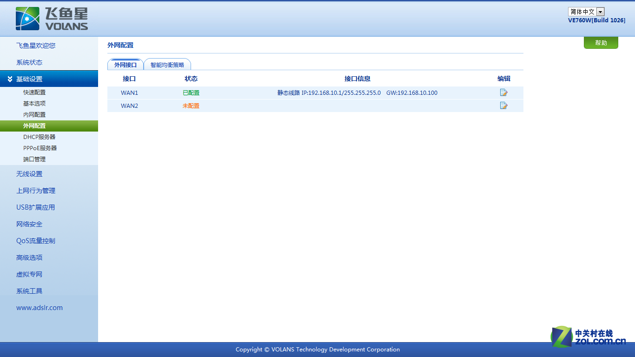
Task: Expand 网络安全 menu section
Action: [x=29, y=224]
